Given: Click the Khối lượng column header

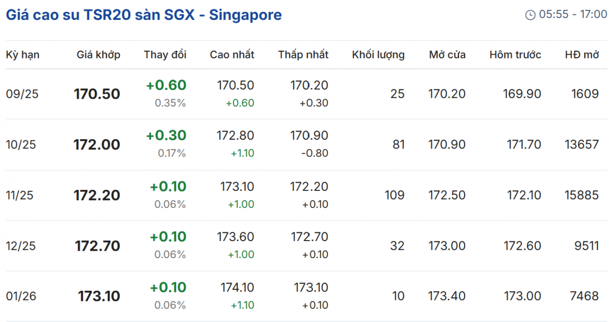Looking at the screenshot, I should 378,55.
